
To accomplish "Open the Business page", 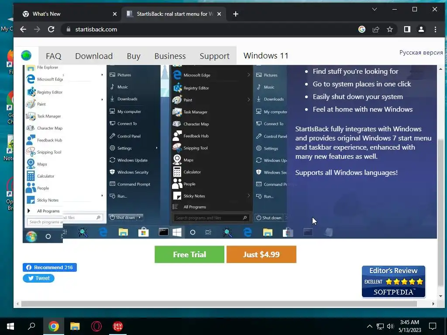I will (x=170, y=56).
